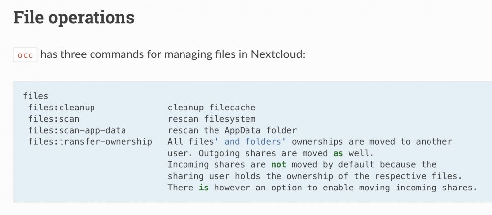Click the phrase "enable moving incoming shares."

400,188
